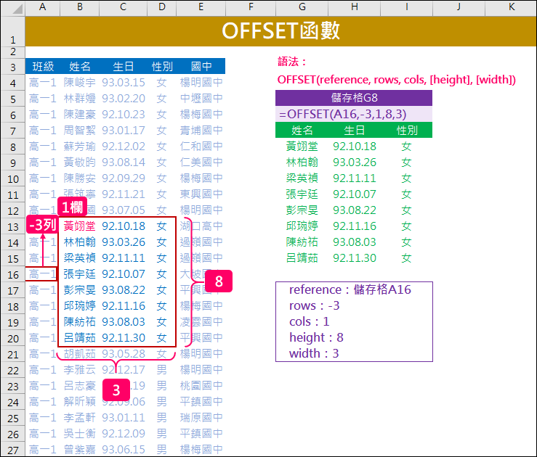This screenshot has height=457, width=537.
Task: Click cell 東興國中
Action: (x=201, y=194)
